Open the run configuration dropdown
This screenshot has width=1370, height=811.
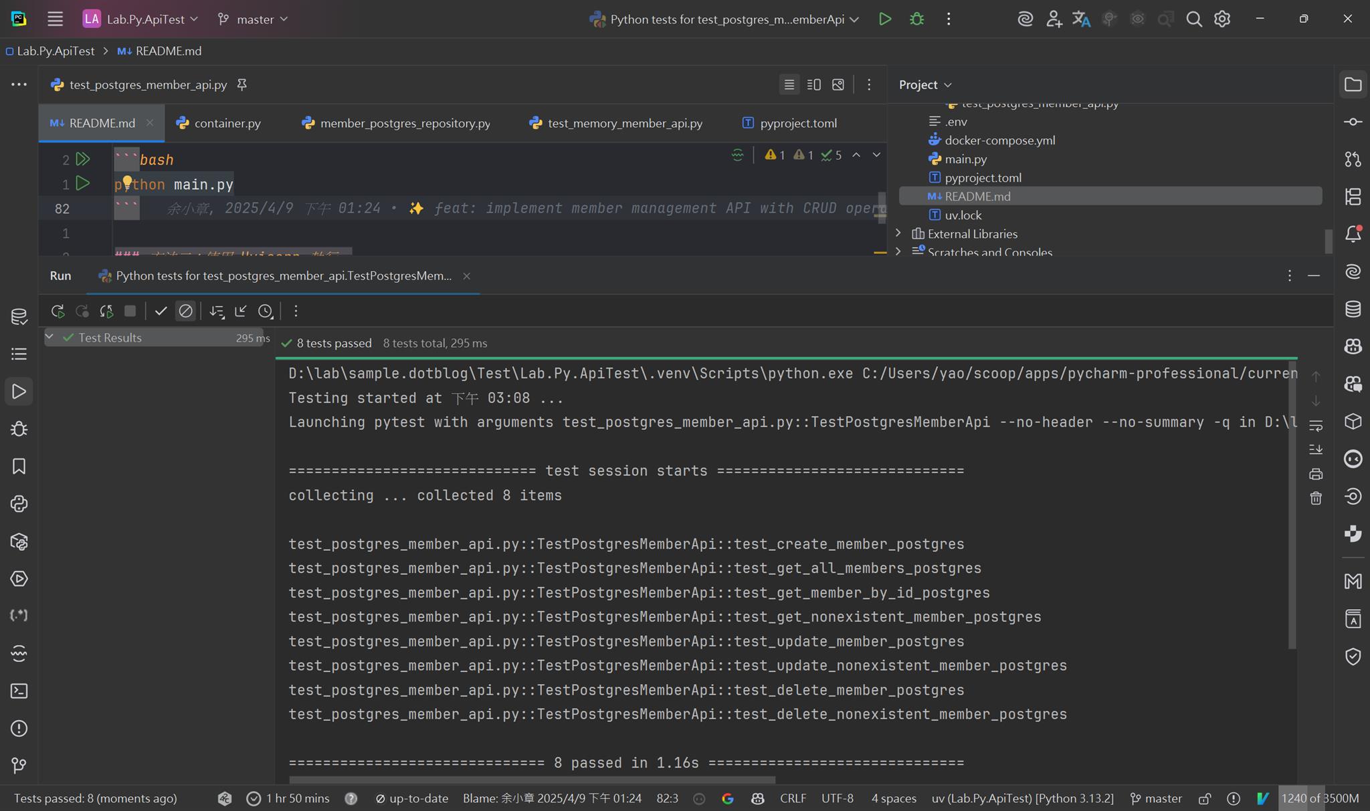[726, 19]
